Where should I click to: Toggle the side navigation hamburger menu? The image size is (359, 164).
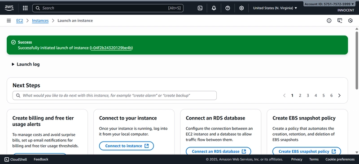(9, 21)
